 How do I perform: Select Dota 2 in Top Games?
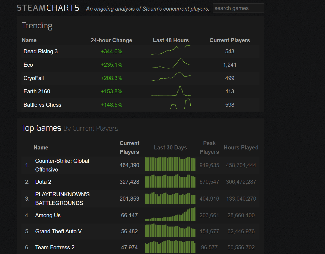click(x=43, y=182)
